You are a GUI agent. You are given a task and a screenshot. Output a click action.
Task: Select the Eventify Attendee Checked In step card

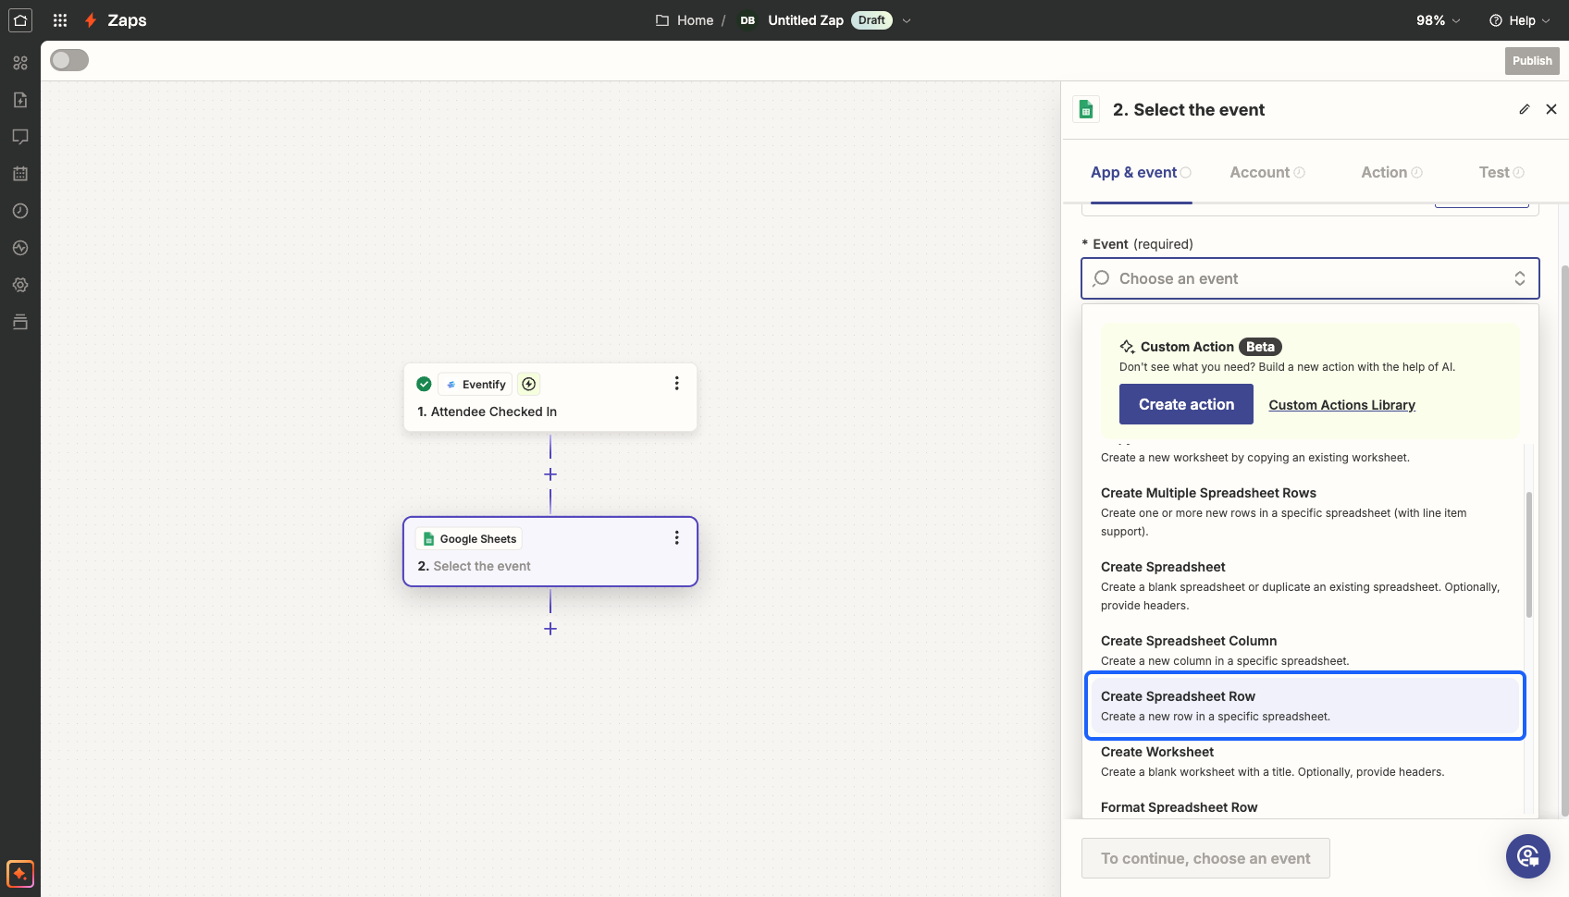tap(550, 398)
